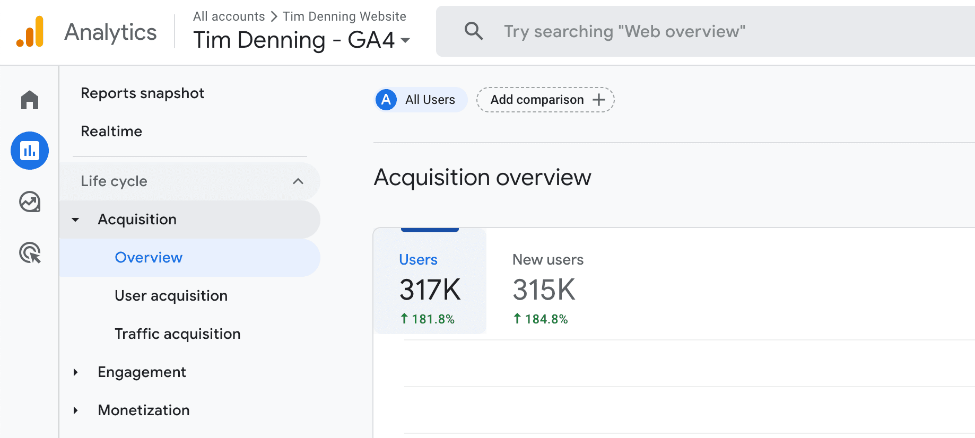Select the Acquisition menu item

190,220
